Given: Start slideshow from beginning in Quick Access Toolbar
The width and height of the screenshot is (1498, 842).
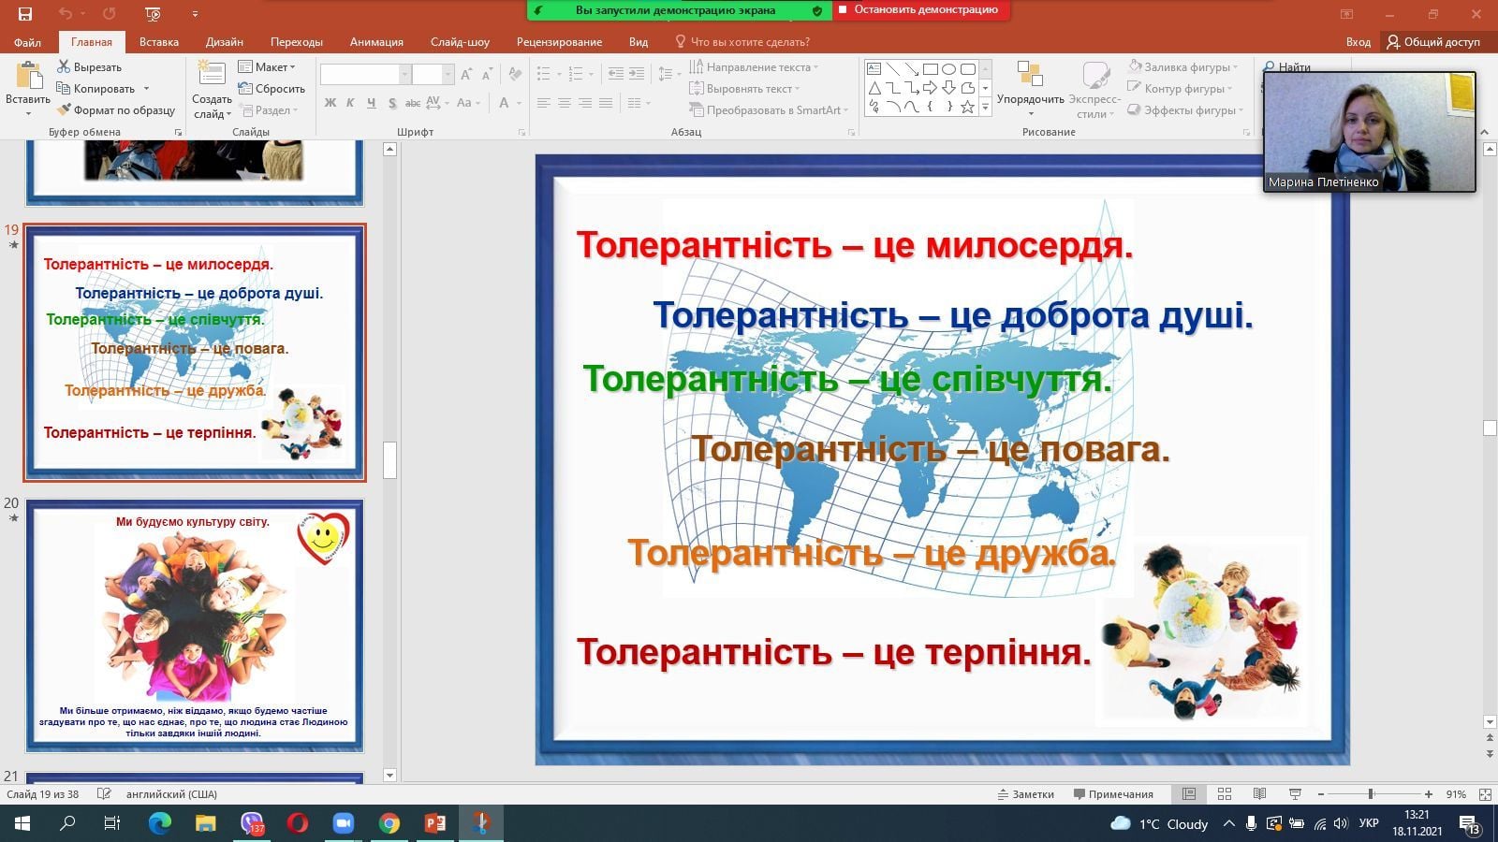Looking at the screenshot, I should [154, 13].
